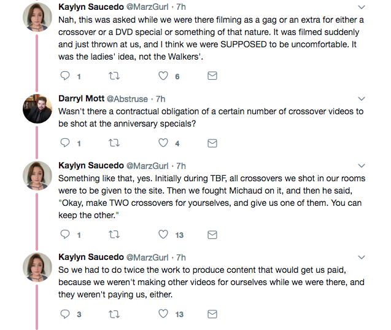Viewport: 391px width, 330px height.
Task: Retweet the last tweet about twice the work
Action: [114, 314]
